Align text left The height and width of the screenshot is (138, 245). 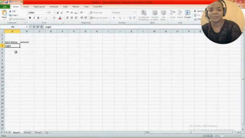(67, 18)
